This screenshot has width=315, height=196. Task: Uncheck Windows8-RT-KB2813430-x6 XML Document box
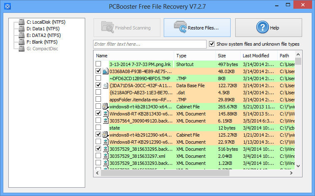[x=98, y=113]
